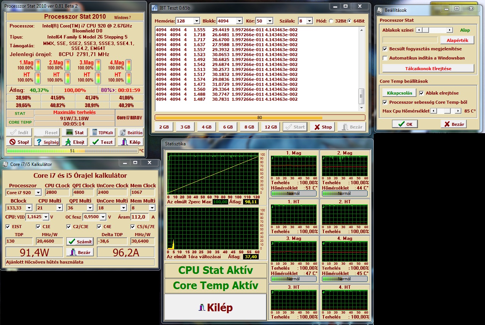485x325 pixels.
Task: Click the 12 GB preset button
Action: (x=271, y=127)
